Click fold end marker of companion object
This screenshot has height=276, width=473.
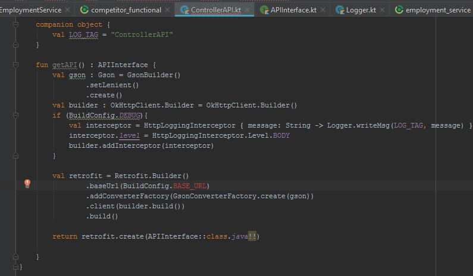pyautogui.click(x=15, y=45)
